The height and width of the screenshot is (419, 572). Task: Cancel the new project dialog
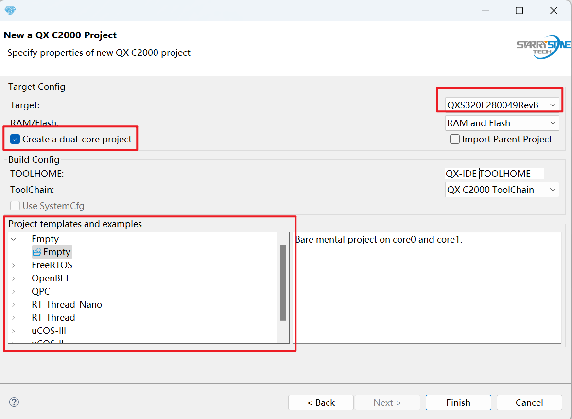point(529,402)
